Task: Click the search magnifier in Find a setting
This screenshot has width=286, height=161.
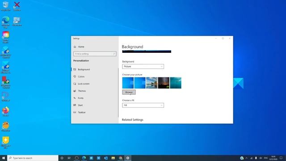Action: pyautogui.click(x=114, y=54)
